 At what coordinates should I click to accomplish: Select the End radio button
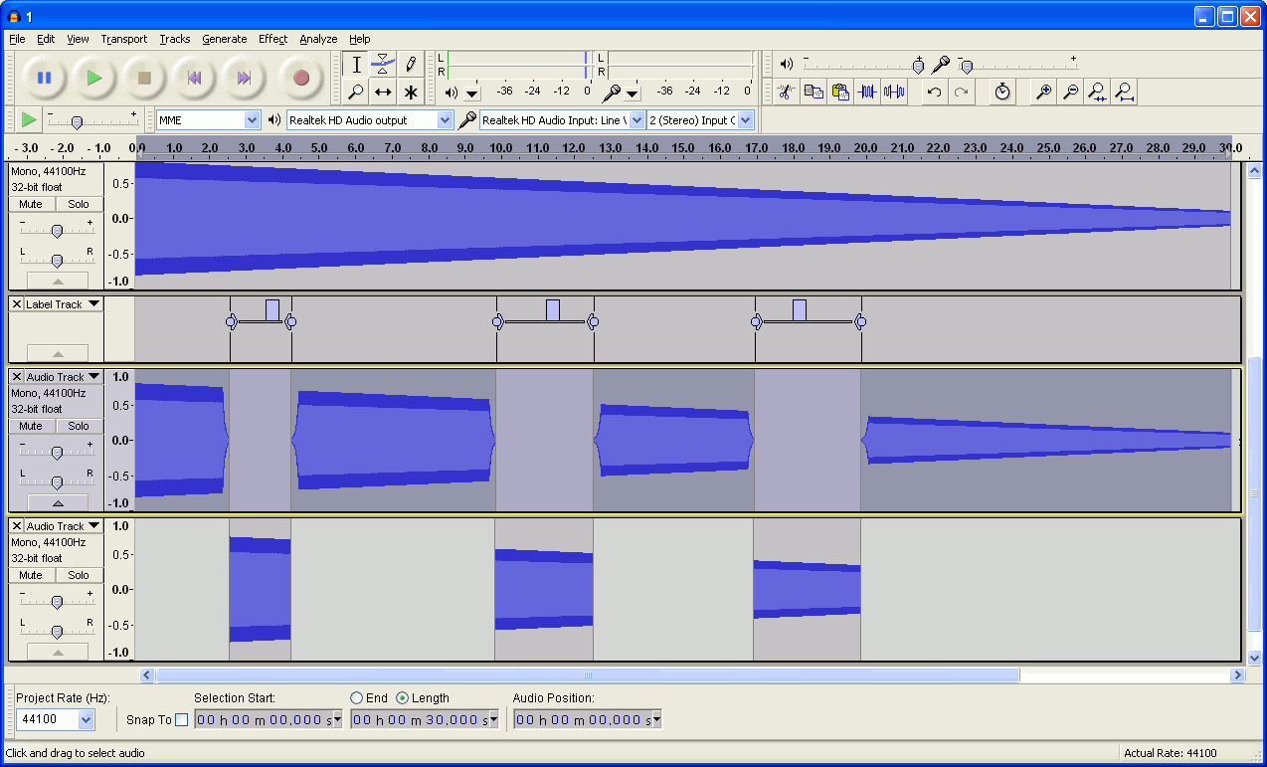coord(356,698)
